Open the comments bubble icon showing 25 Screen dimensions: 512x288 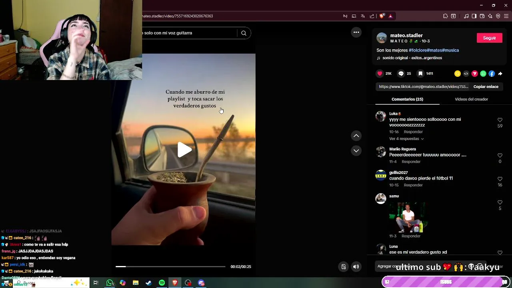[x=401, y=74]
